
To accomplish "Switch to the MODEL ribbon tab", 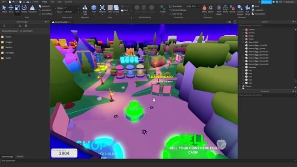I will click(45, 2).
